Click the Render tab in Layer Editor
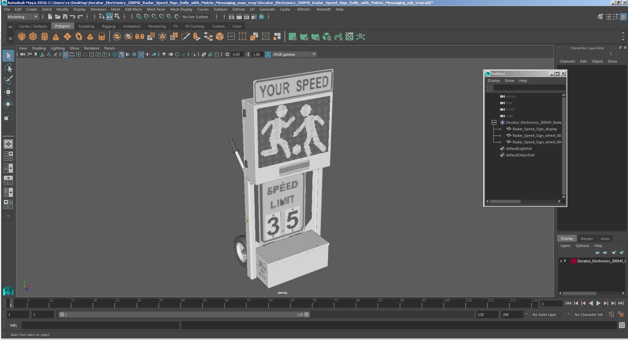Image resolution: width=628 pixels, height=340 pixels. coord(586,239)
